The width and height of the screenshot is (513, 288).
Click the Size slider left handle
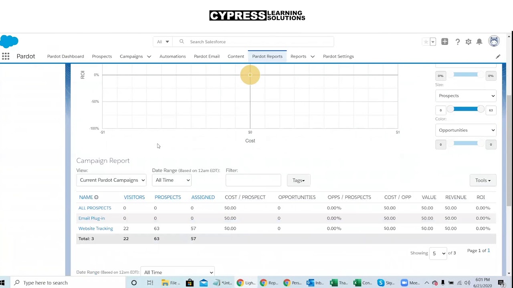(450, 109)
